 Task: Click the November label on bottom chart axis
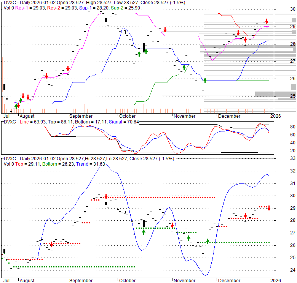coord(184,281)
